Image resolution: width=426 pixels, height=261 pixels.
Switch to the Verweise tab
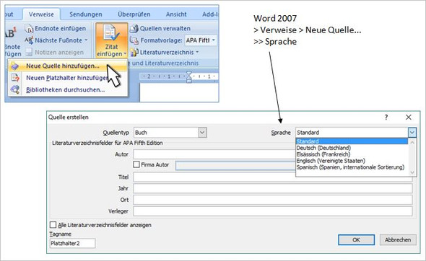(41, 14)
